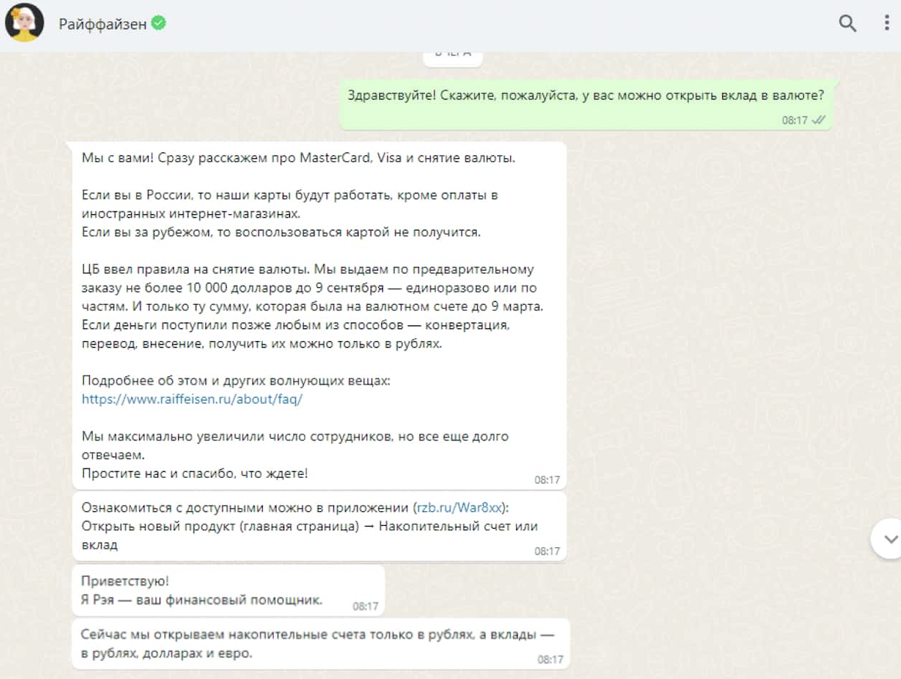901x679 pixels.
Task: Click the message 'Ознакомиться с доступными можно в приложении'
Action: (319, 527)
